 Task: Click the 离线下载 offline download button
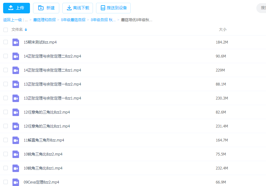78,8
